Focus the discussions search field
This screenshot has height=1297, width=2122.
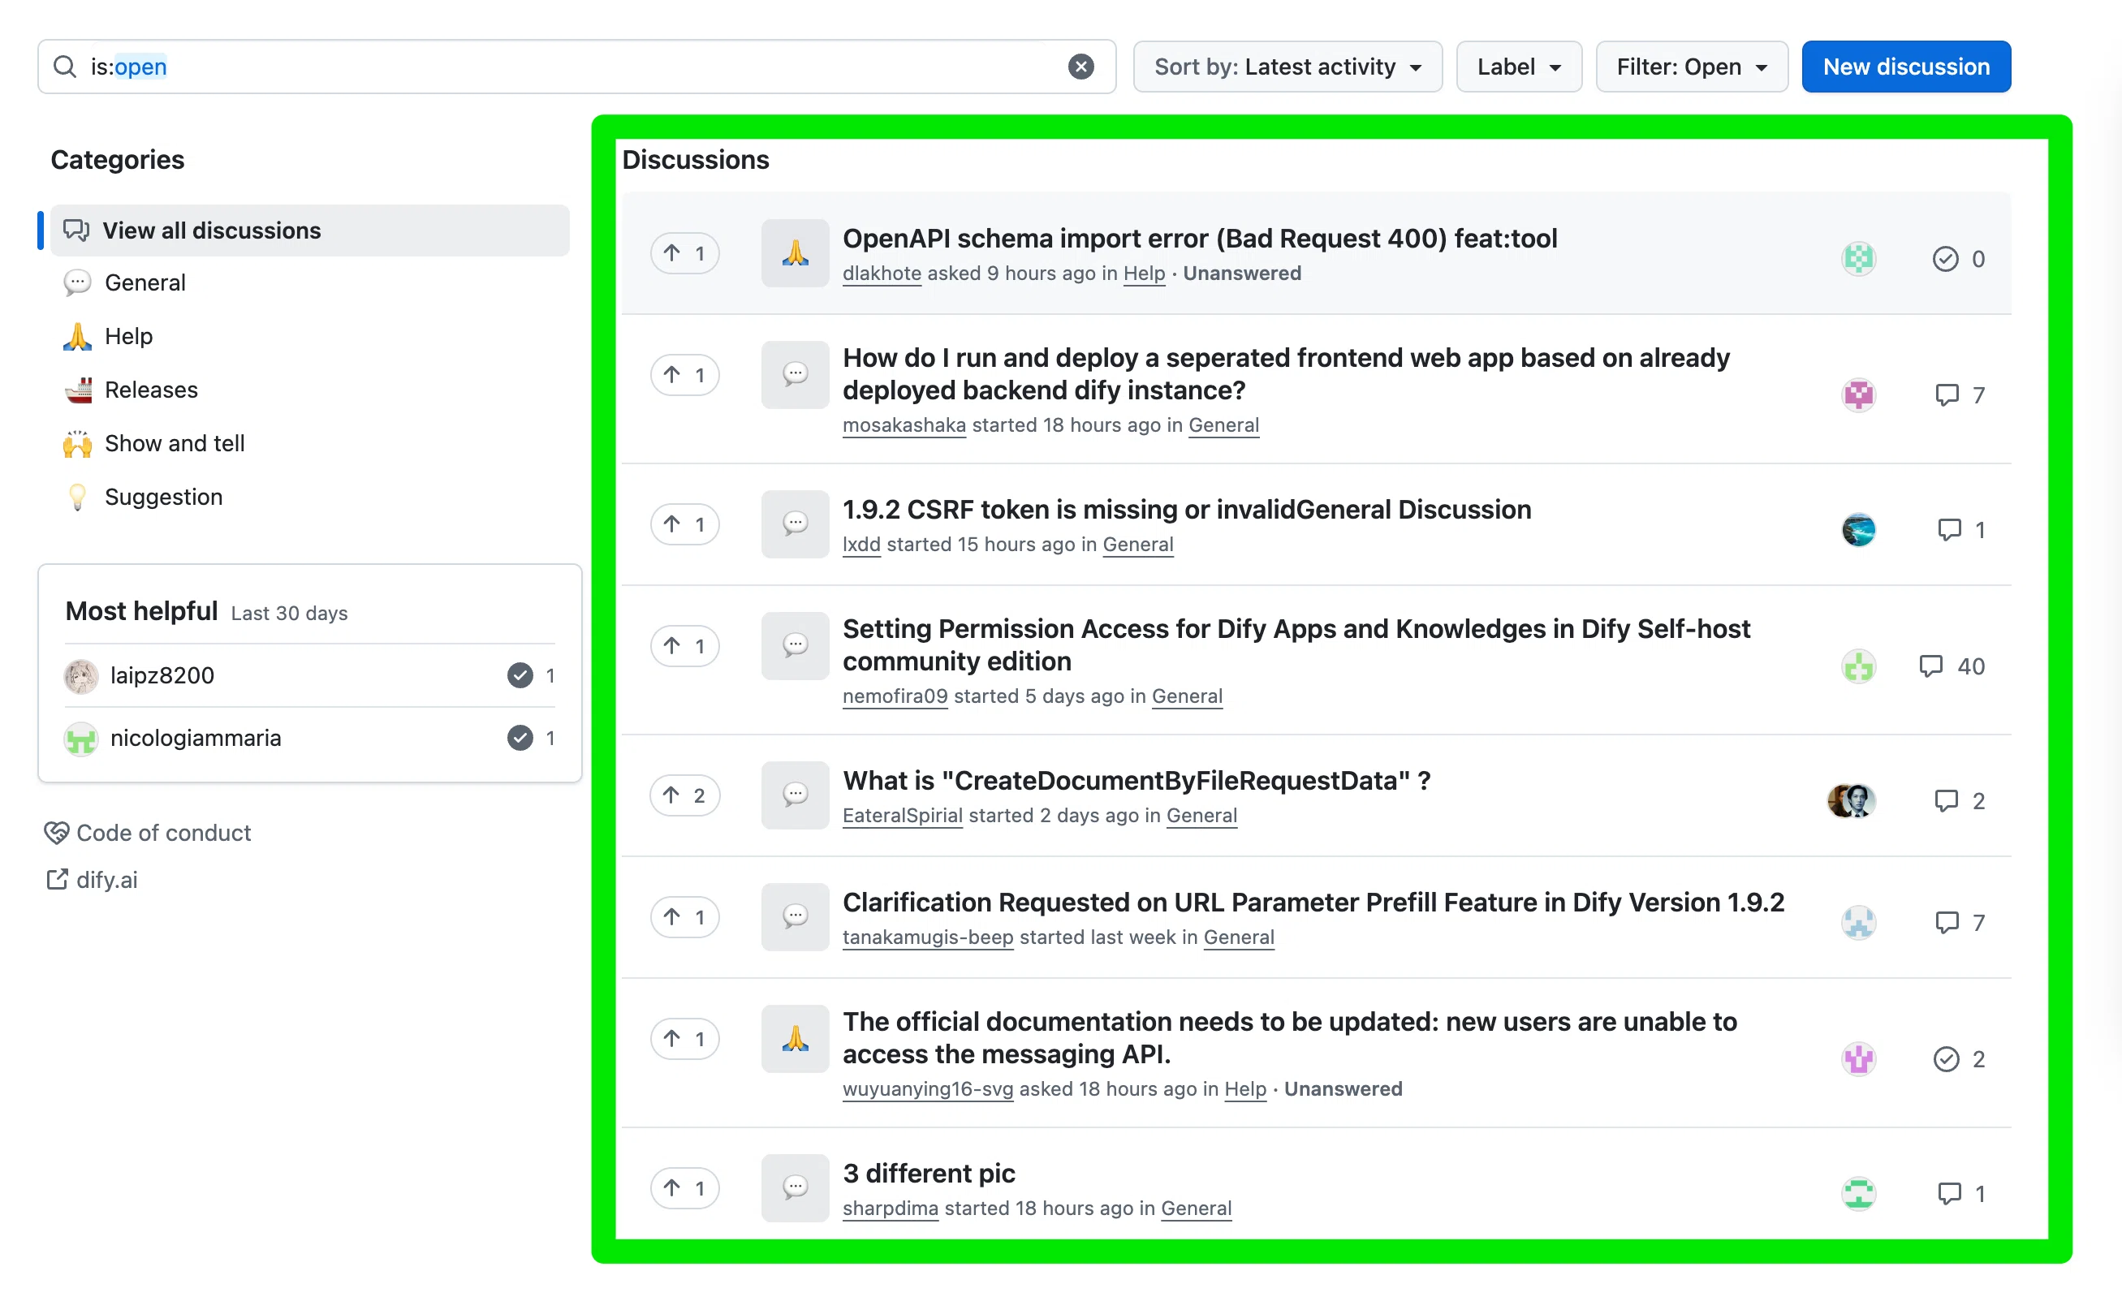click(576, 67)
